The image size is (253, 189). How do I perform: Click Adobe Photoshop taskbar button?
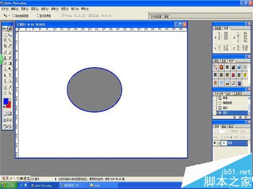(x=44, y=185)
